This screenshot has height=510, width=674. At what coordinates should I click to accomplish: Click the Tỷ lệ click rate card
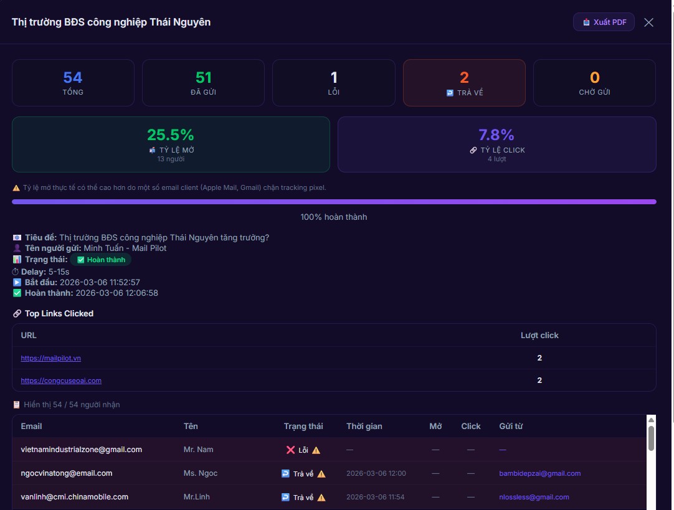[496, 144]
